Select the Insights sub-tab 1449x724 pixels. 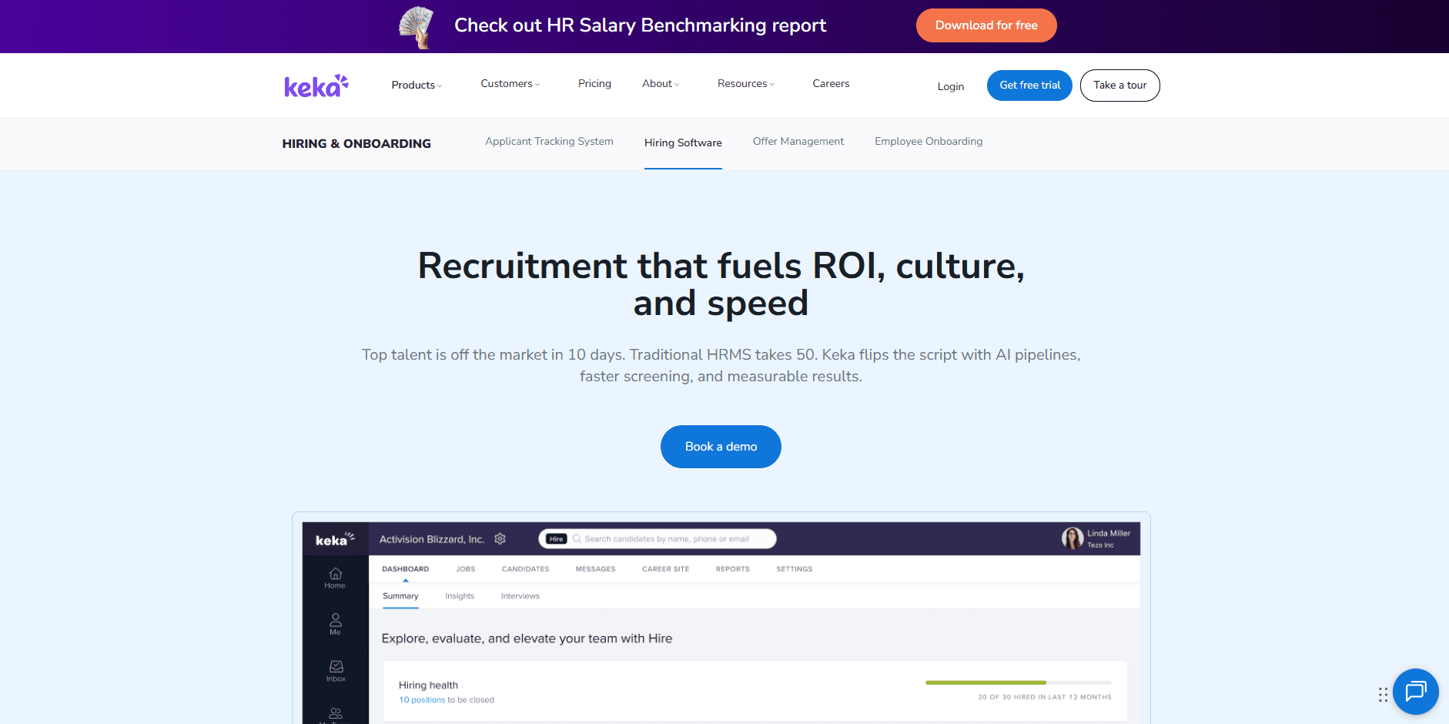tap(460, 596)
